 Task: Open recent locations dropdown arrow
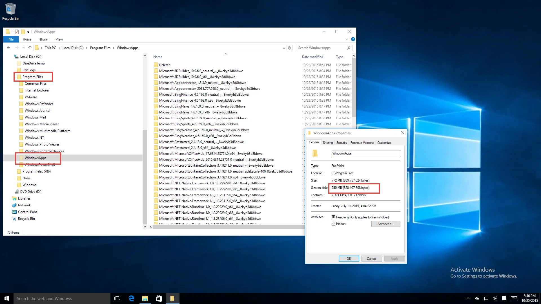point(23,48)
